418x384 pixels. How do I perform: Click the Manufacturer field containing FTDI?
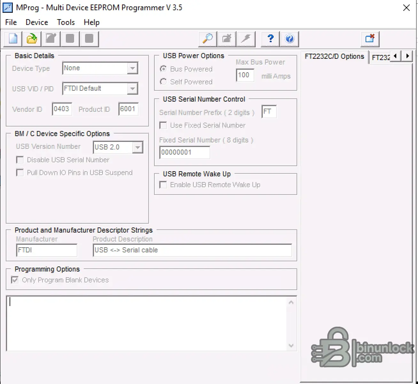(x=47, y=250)
